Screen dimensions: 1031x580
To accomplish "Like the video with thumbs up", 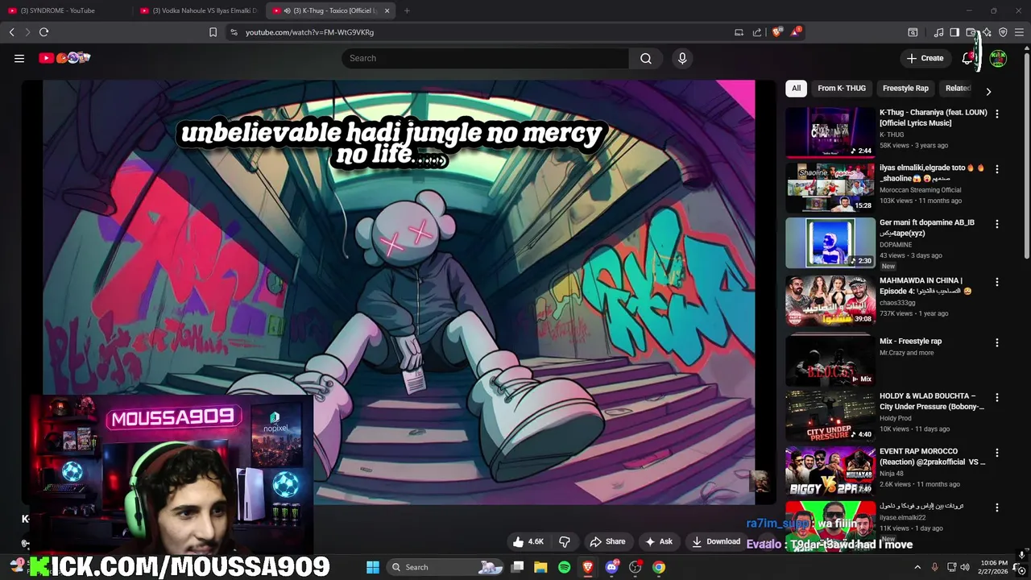I will (528, 541).
